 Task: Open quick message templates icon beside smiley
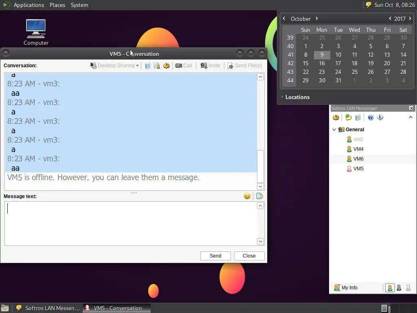tap(259, 196)
